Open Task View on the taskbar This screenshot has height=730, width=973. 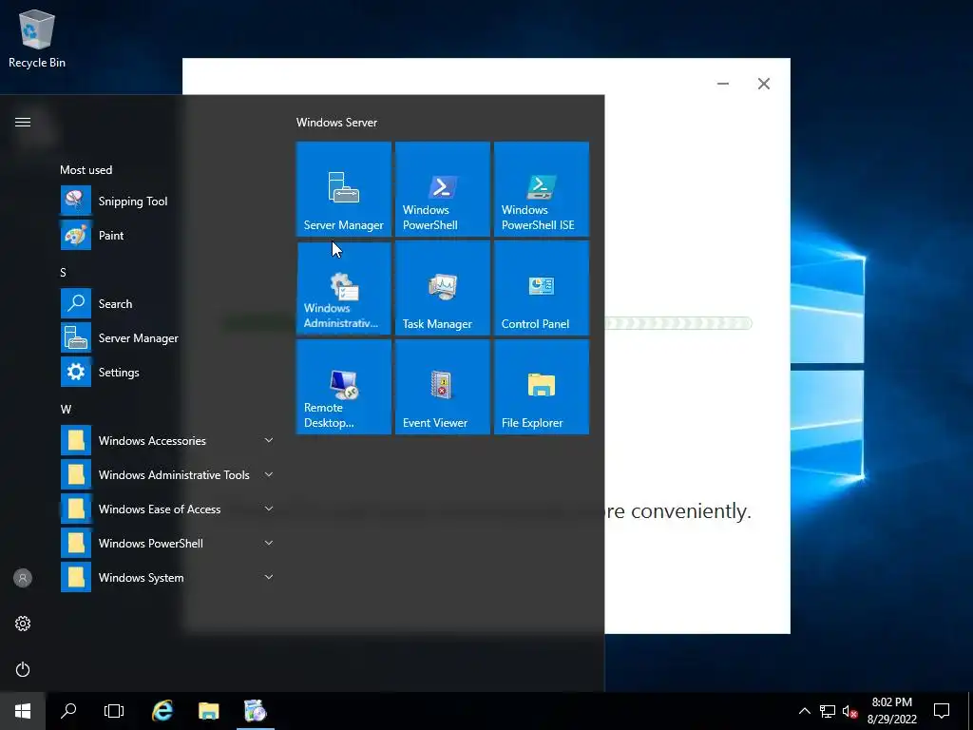(114, 711)
